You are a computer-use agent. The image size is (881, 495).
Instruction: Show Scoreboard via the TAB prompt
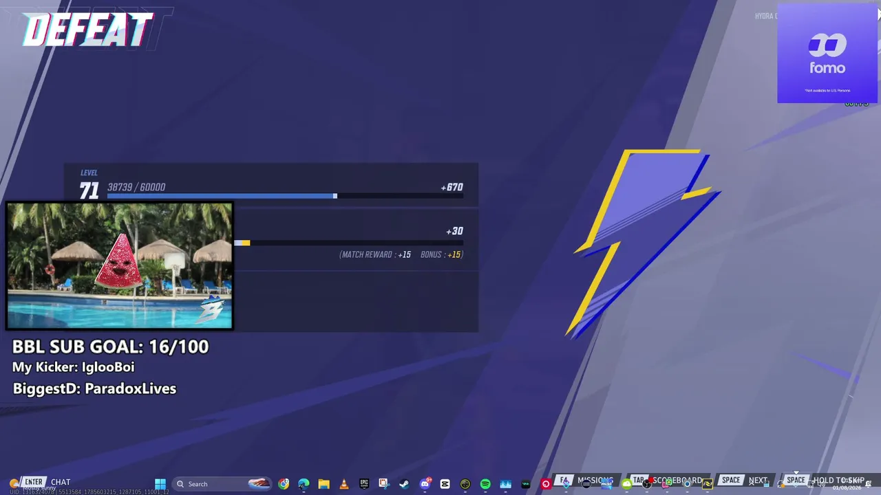(x=667, y=481)
